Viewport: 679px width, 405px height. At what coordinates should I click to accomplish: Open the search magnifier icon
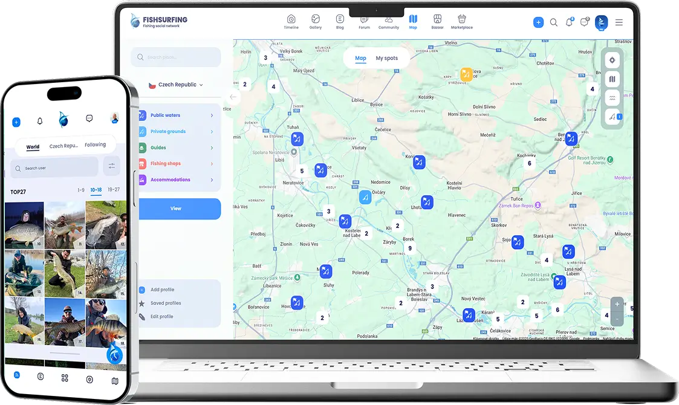[554, 22]
